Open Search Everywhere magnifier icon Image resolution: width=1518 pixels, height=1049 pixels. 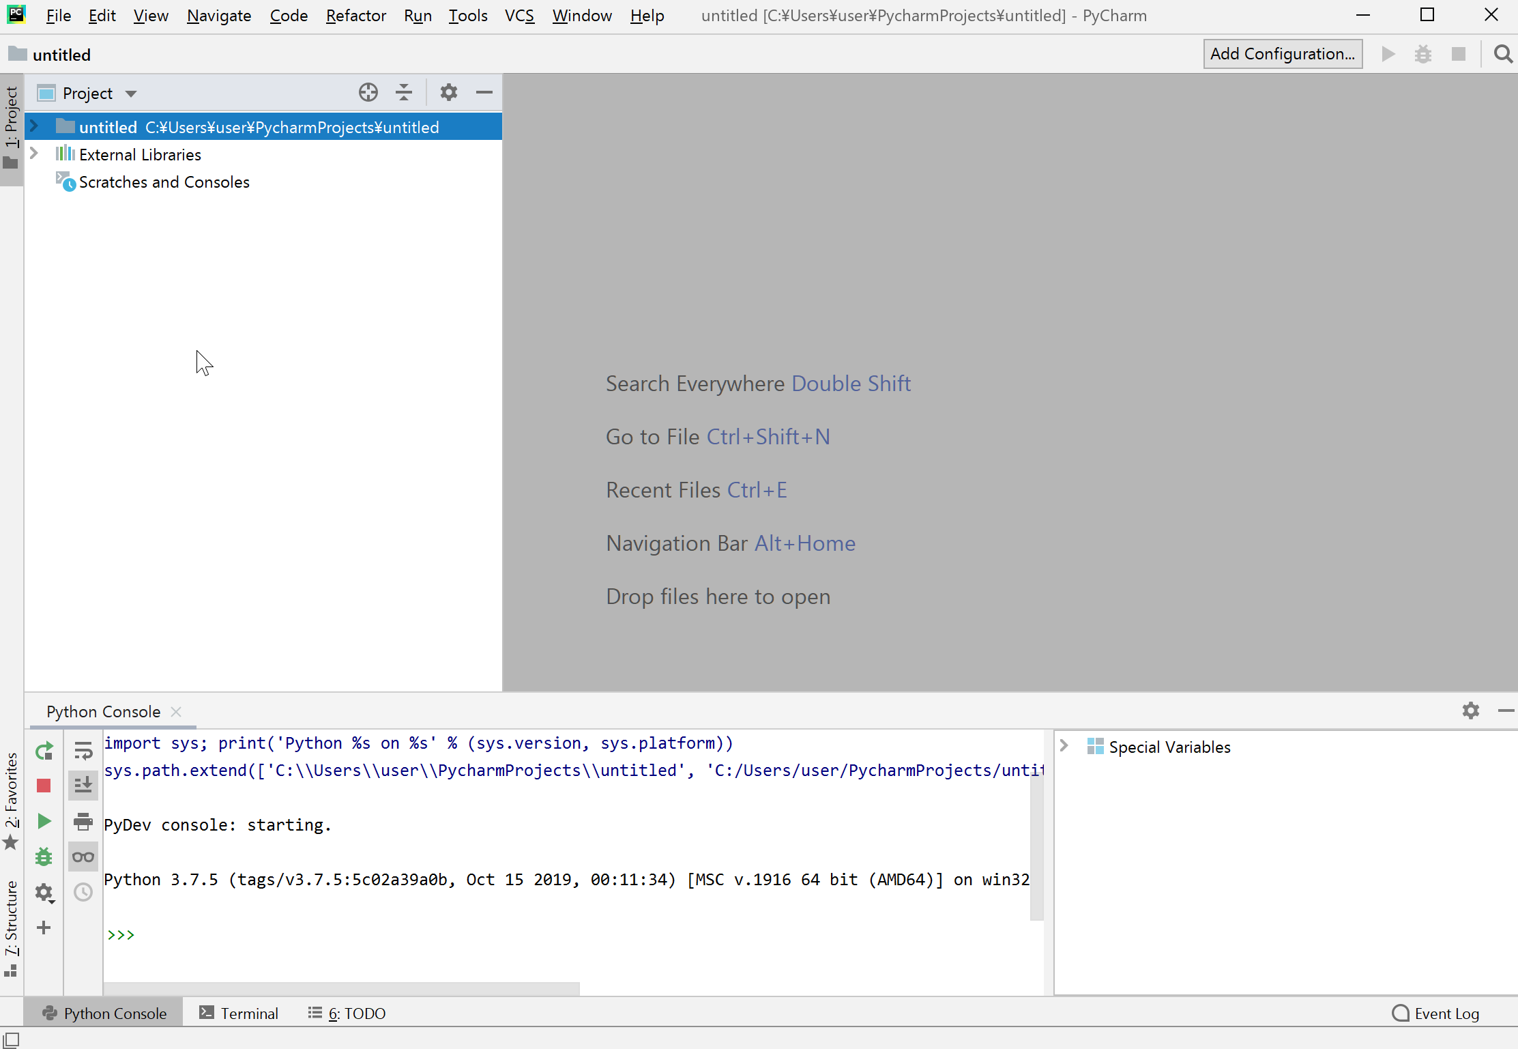pos(1502,54)
